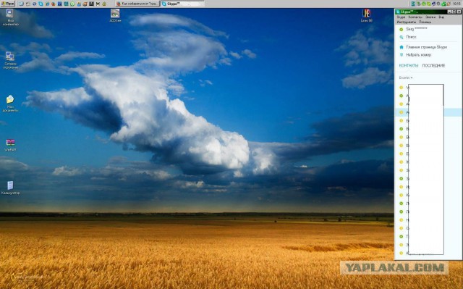
Task: Open the Вид menu in Skype
Action: coord(441,17)
